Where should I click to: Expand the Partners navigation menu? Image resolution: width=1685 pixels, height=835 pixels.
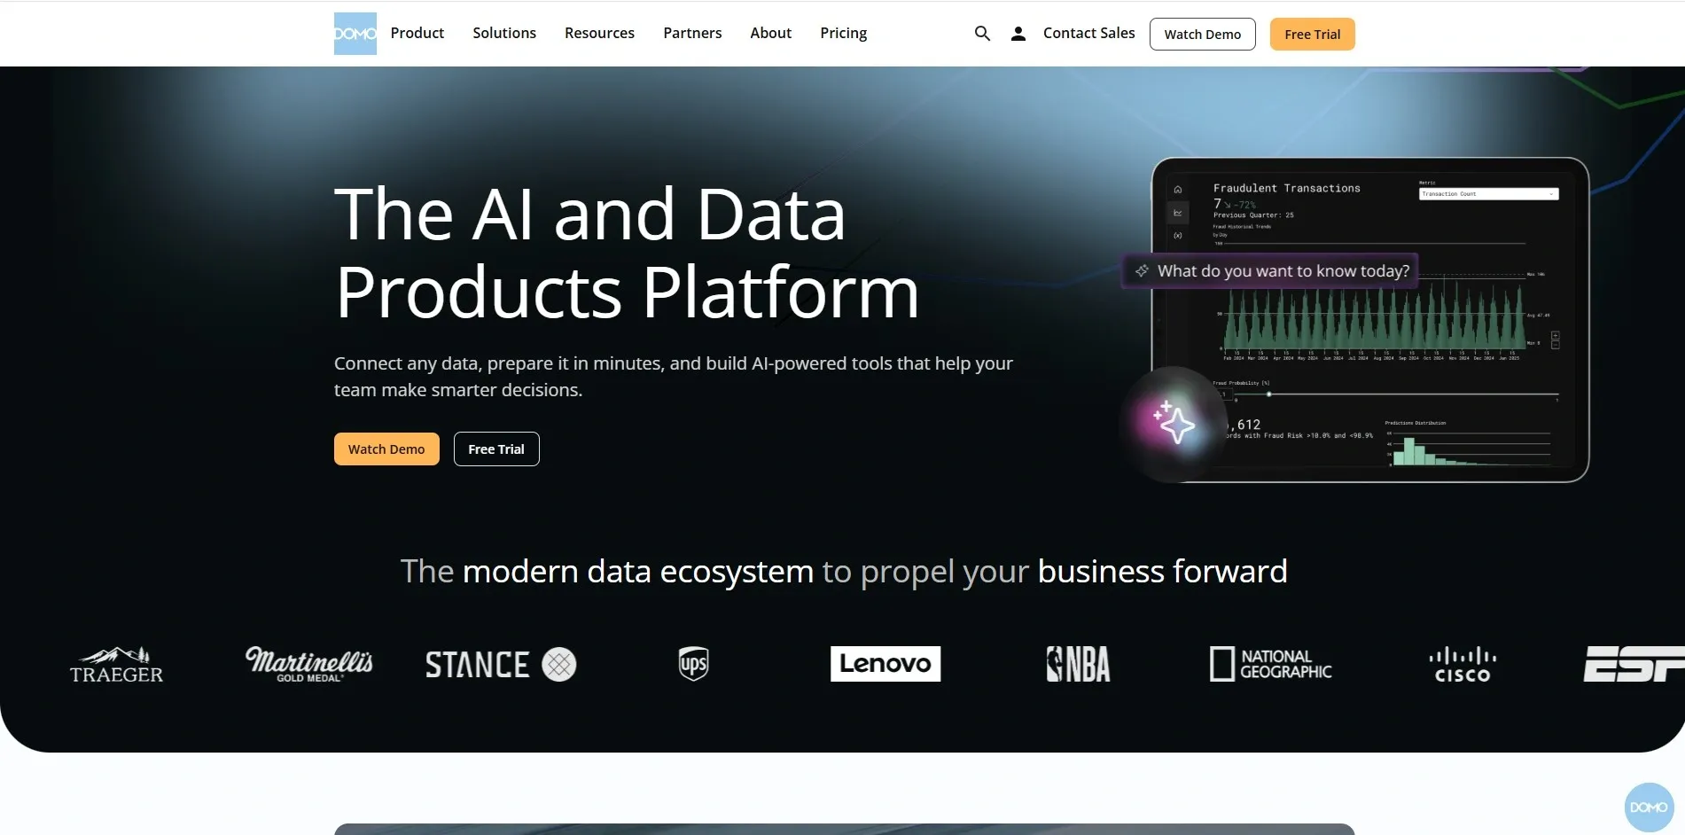(692, 33)
